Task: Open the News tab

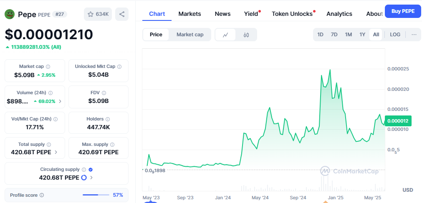Action: click(222, 14)
